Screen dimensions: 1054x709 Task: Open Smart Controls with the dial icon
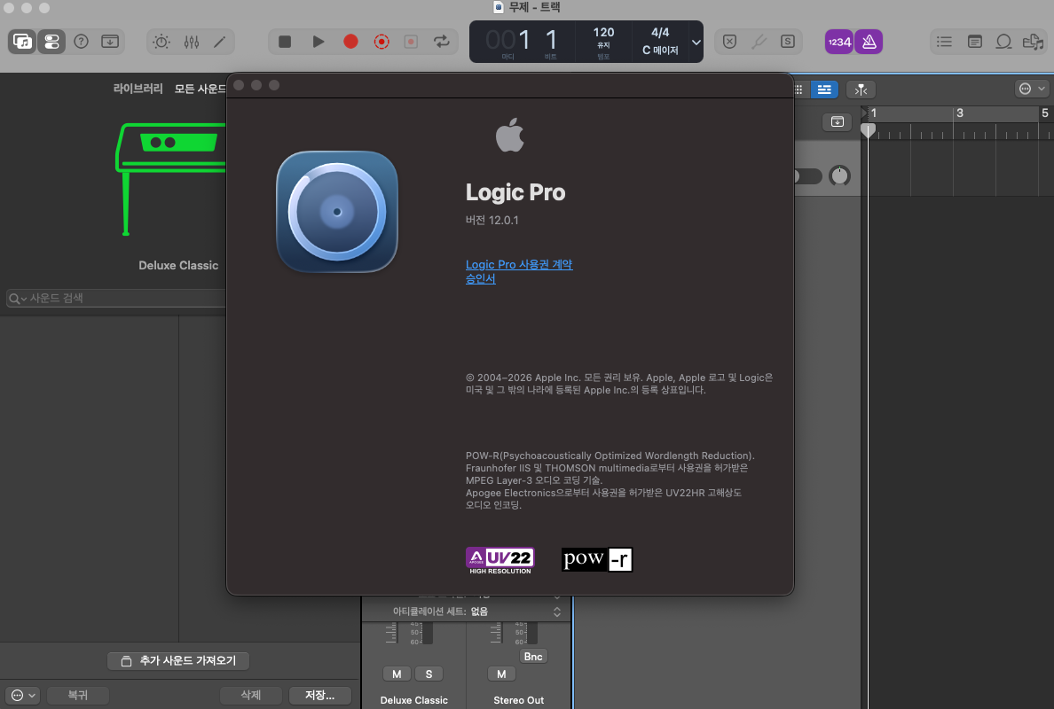[161, 42]
